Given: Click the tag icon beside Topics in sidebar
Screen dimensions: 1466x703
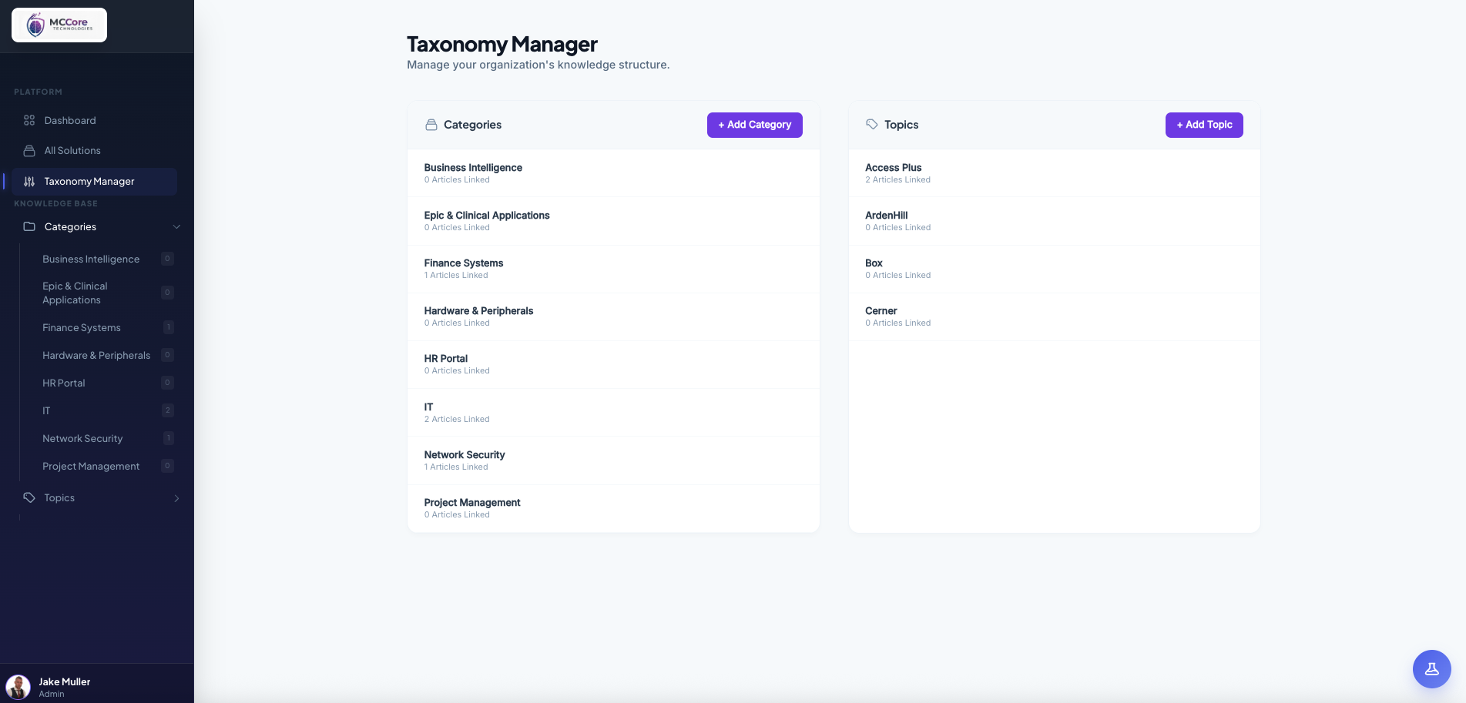Looking at the screenshot, I should coord(29,497).
